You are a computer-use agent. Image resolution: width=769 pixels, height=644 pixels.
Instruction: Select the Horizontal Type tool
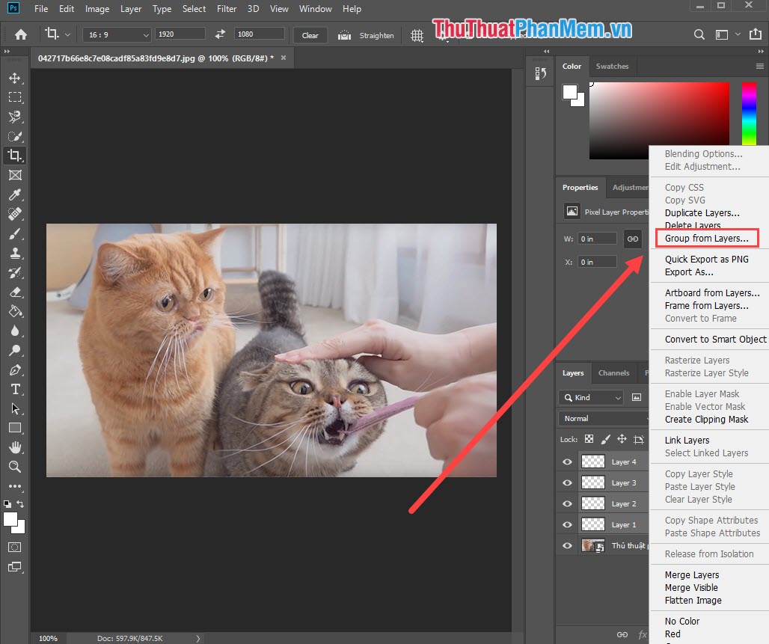(14, 389)
